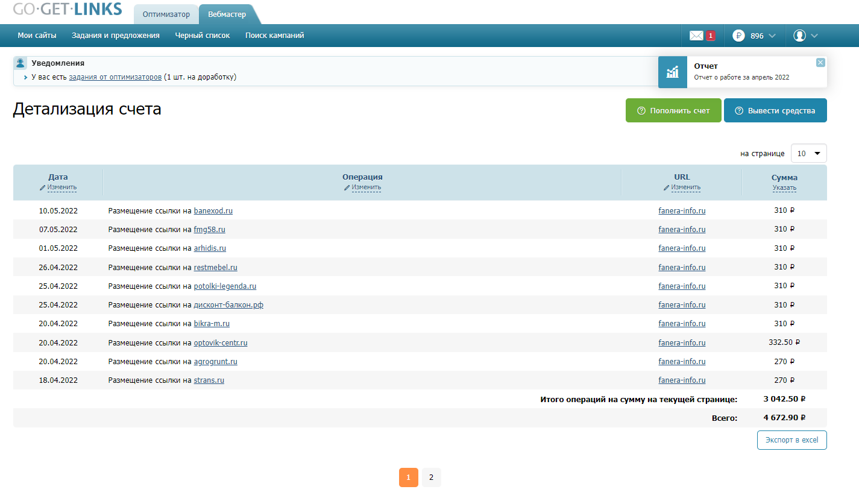Open Задания и предложения menu

(x=116, y=36)
